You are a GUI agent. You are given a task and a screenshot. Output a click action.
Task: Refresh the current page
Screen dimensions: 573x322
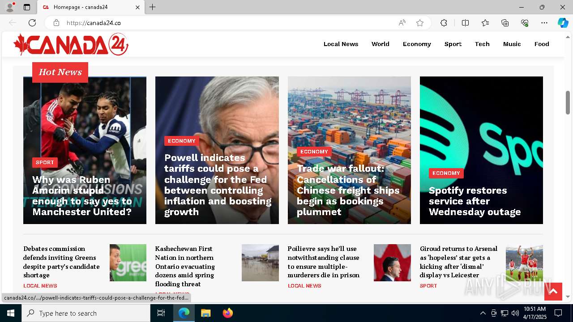click(x=32, y=23)
